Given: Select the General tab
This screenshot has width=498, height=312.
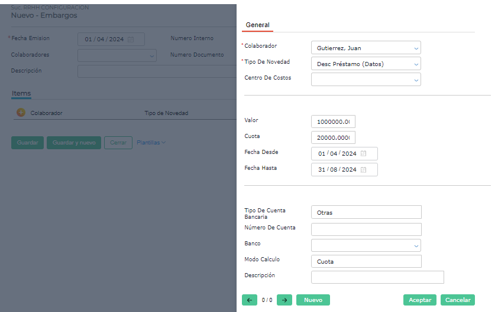Looking at the screenshot, I should coord(257,25).
